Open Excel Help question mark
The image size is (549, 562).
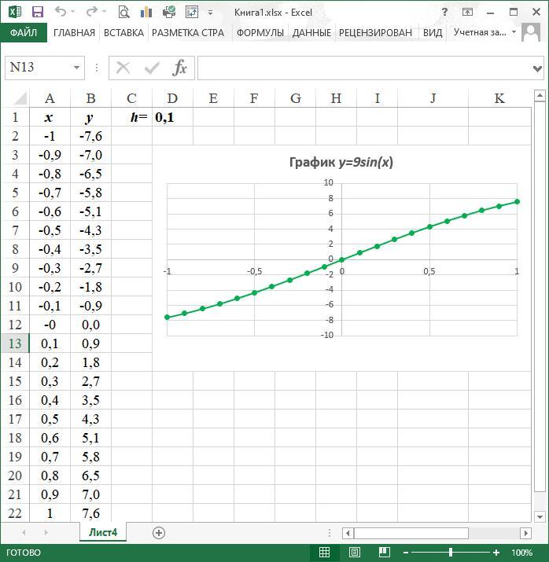click(x=444, y=12)
